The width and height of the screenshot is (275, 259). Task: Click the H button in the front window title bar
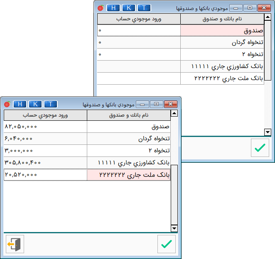pos(20,104)
